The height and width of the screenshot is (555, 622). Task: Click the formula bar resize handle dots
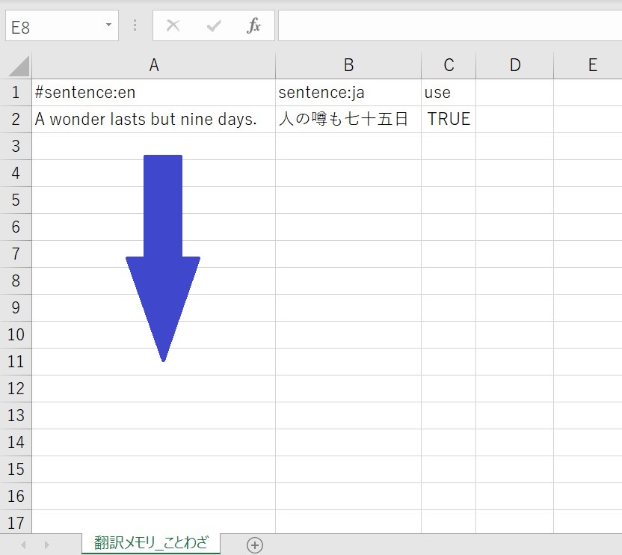click(x=135, y=26)
